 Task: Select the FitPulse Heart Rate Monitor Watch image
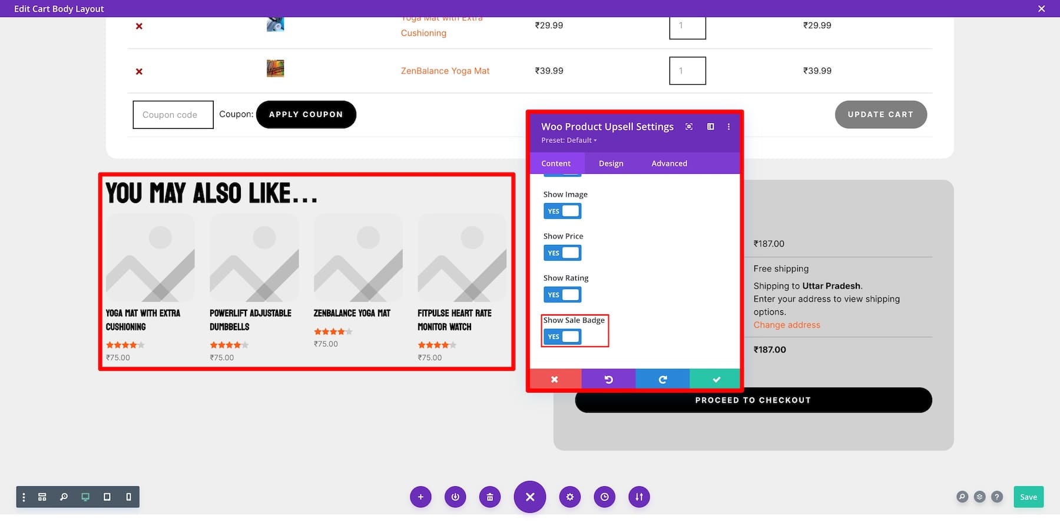[462, 258]
